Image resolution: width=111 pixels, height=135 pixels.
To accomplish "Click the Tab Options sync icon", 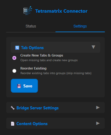I will pos(17,48).
